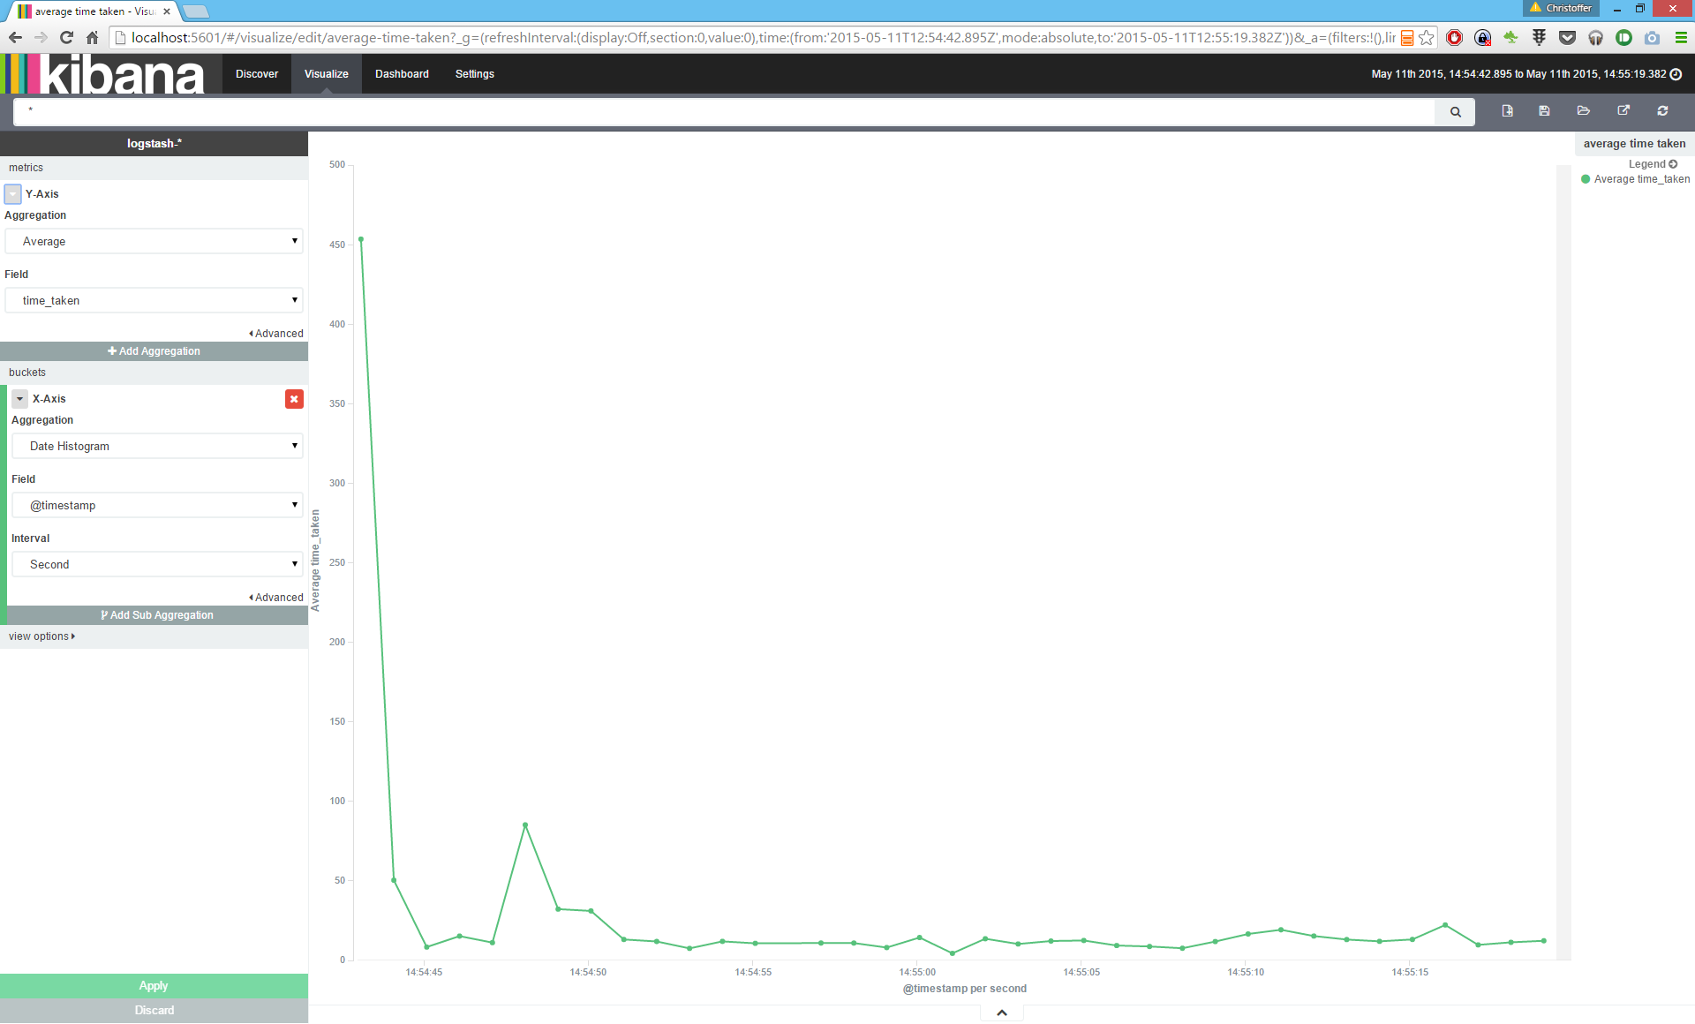Click the refresh icon in toolbar
This screenshot has height=1024, width=1695.
pyautogui.click(x=1662, y=111)
